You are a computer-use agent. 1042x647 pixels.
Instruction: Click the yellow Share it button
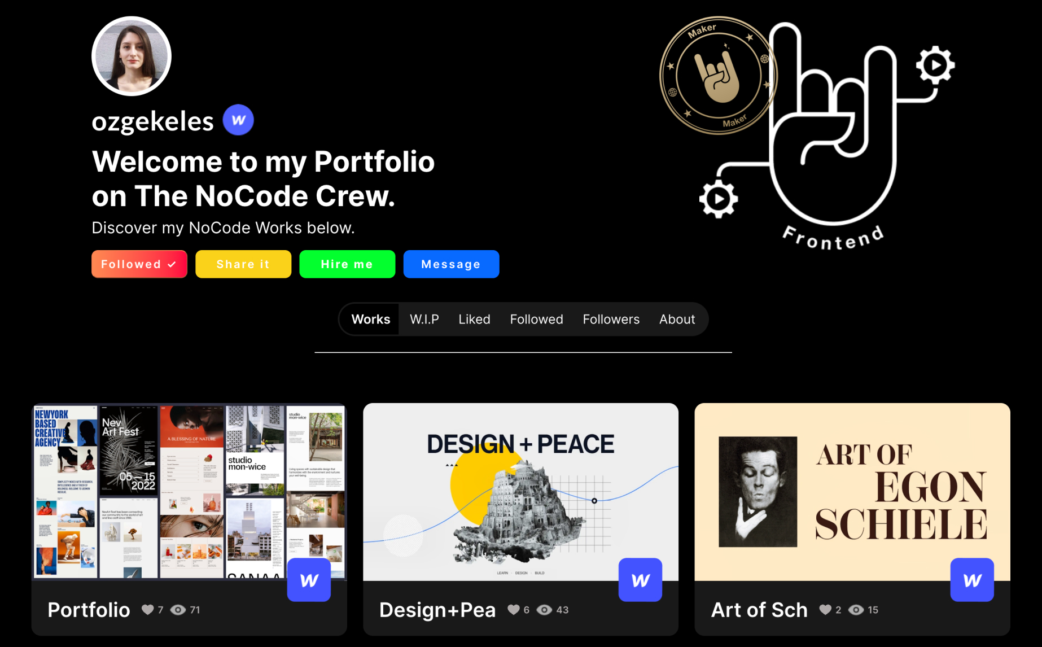pos(243,264)
